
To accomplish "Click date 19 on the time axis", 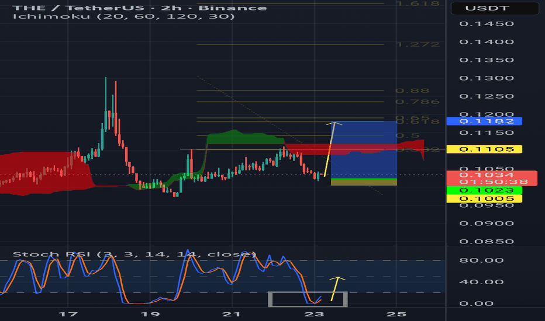I will click(x=150, y=315).
